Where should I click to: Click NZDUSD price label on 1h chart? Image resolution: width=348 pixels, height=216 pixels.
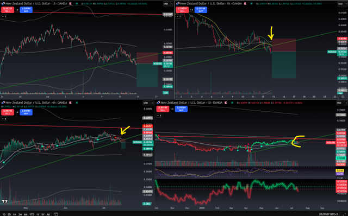[332, 52]
